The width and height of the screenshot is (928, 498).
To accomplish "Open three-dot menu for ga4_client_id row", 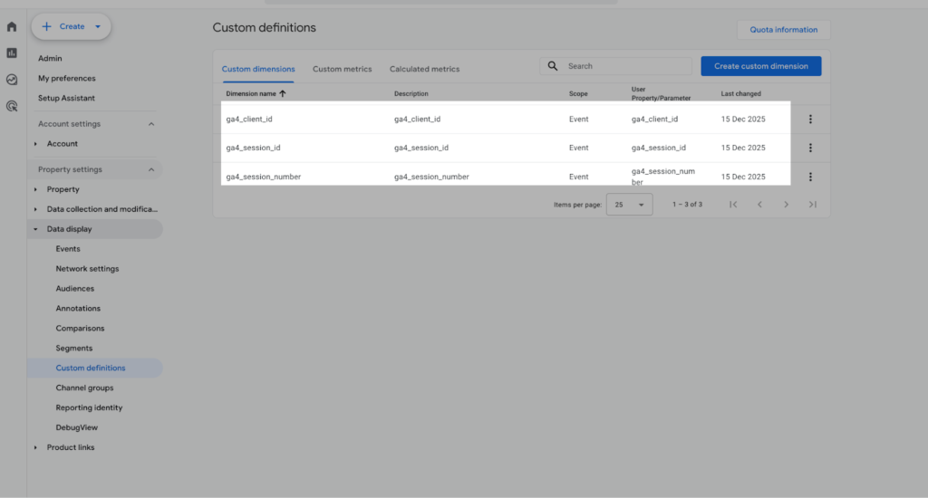I will [x=809, y=120].
